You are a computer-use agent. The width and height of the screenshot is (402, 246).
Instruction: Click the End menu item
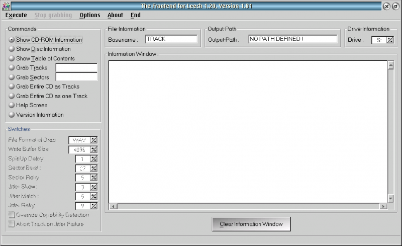[135, 15]
